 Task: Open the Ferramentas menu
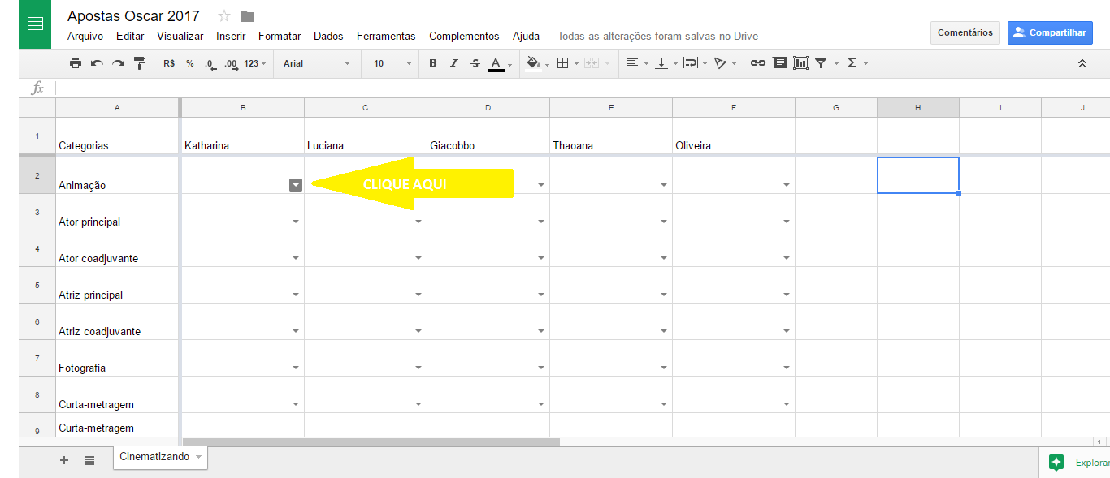[386, 36]
